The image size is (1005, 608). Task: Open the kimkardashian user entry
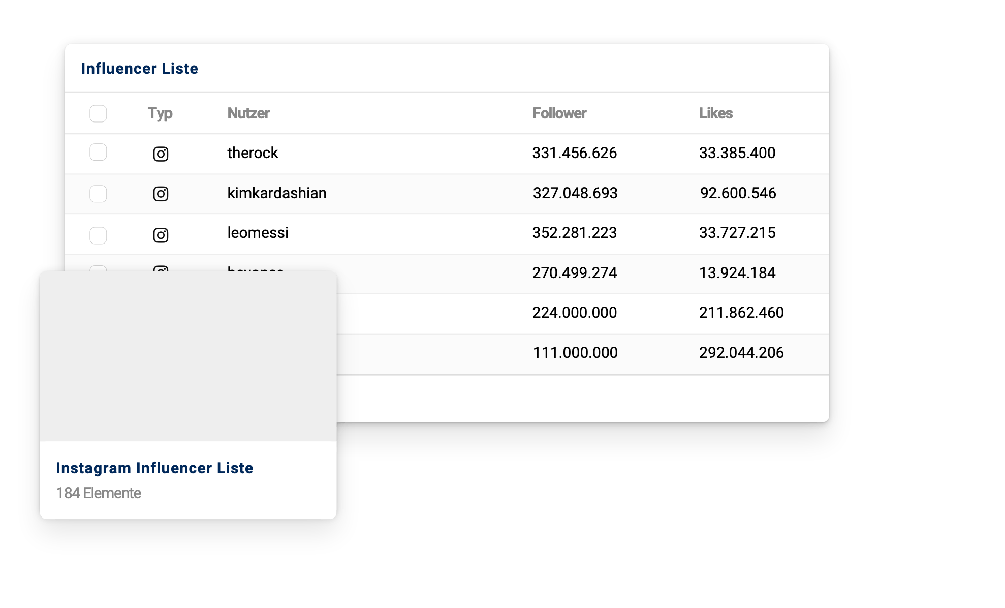coord(276,193)
